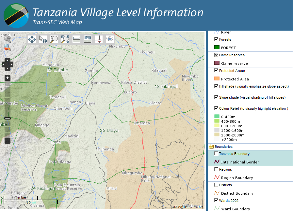Select the pan map tool
293x211 pixels.
pos(32,39)
